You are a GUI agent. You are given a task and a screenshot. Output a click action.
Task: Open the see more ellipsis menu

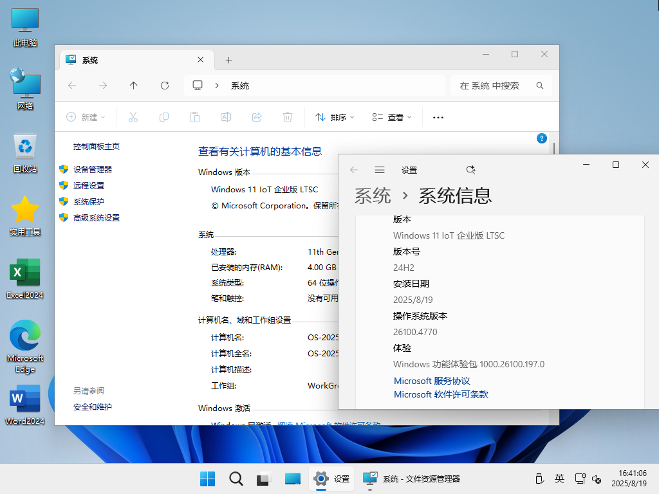coord(438,117)
